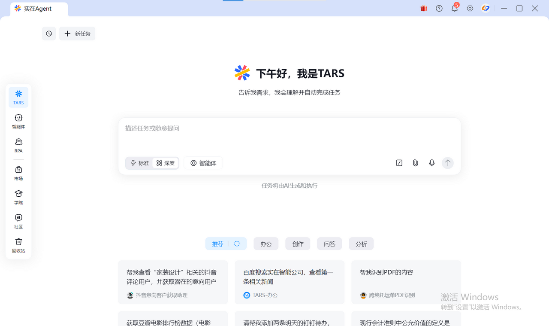
Task: Click the slash command icon in input box
Action: click(x=399, y=163)
